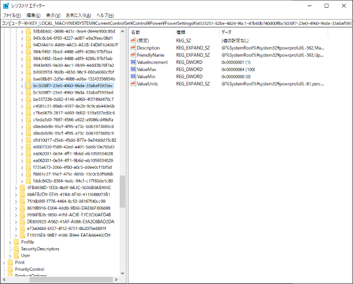Select the ValueIncrement DWORD icon
Viewport: 353px width, 284px height.
[x=133, y=62]
